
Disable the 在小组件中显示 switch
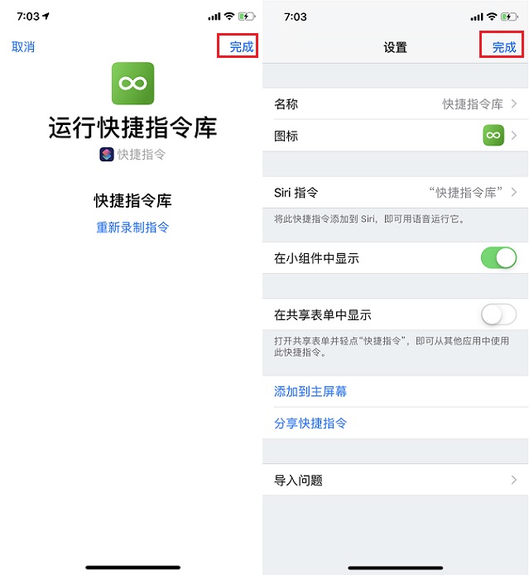pyautogui.click(x=498, y=258)
